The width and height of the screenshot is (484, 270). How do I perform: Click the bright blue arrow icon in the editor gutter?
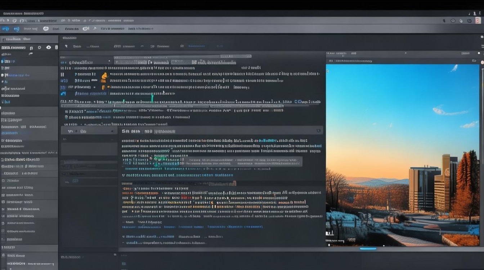pos(64,94)
